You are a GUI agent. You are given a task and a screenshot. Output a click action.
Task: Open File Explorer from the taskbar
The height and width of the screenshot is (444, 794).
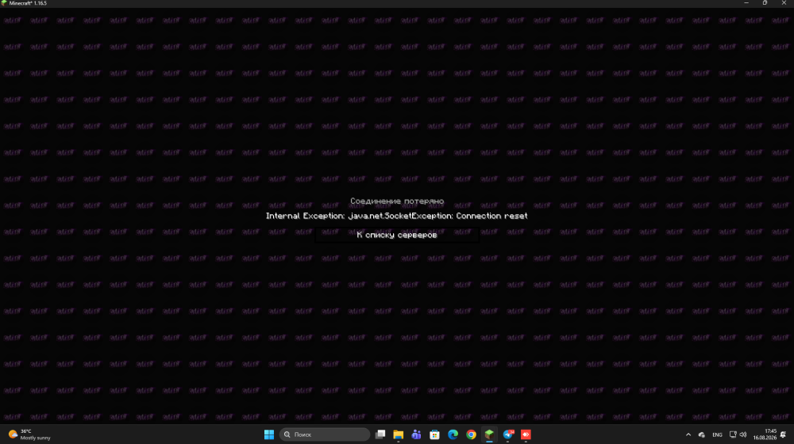(399, 434)
